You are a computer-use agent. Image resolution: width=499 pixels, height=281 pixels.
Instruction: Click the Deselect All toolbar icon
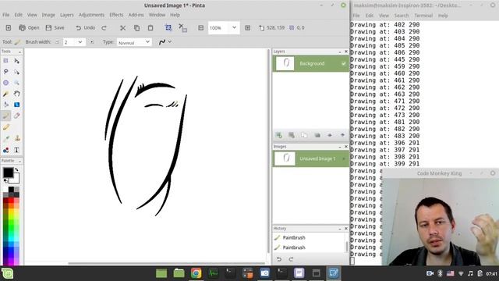tap(182, 28)
